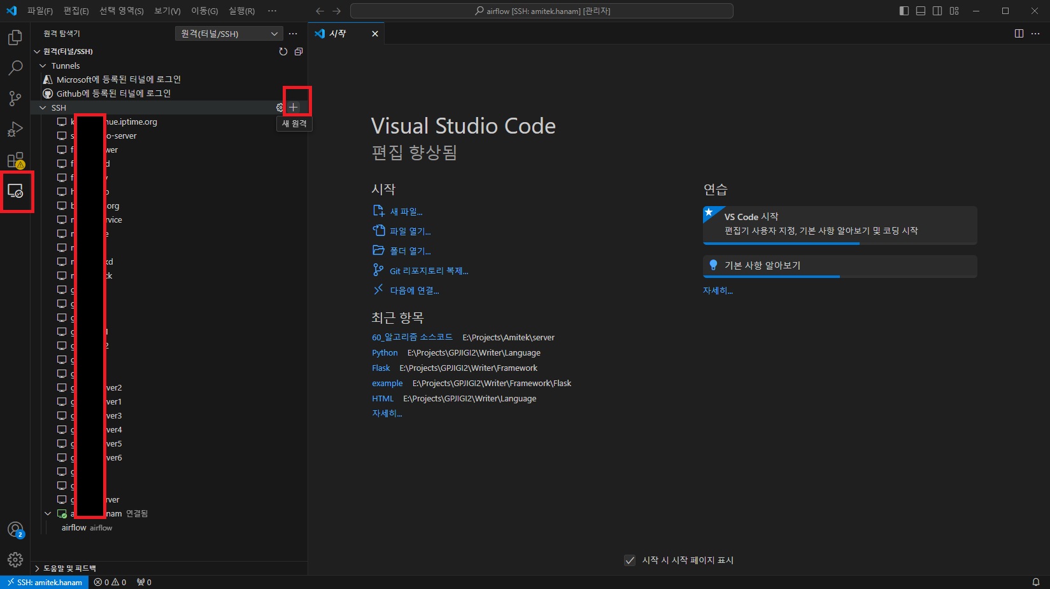Open SSH config file settings gear

pos(280,107)
